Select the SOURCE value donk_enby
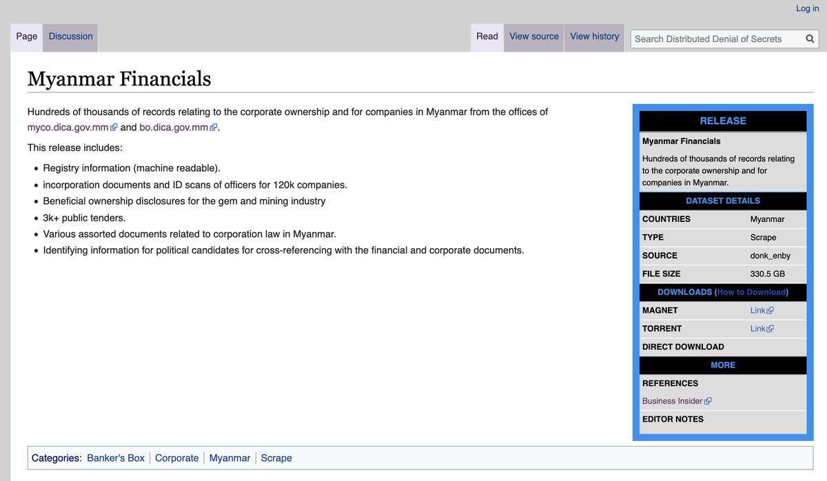Viewport: 827px width, 481px height. (770, 256)
